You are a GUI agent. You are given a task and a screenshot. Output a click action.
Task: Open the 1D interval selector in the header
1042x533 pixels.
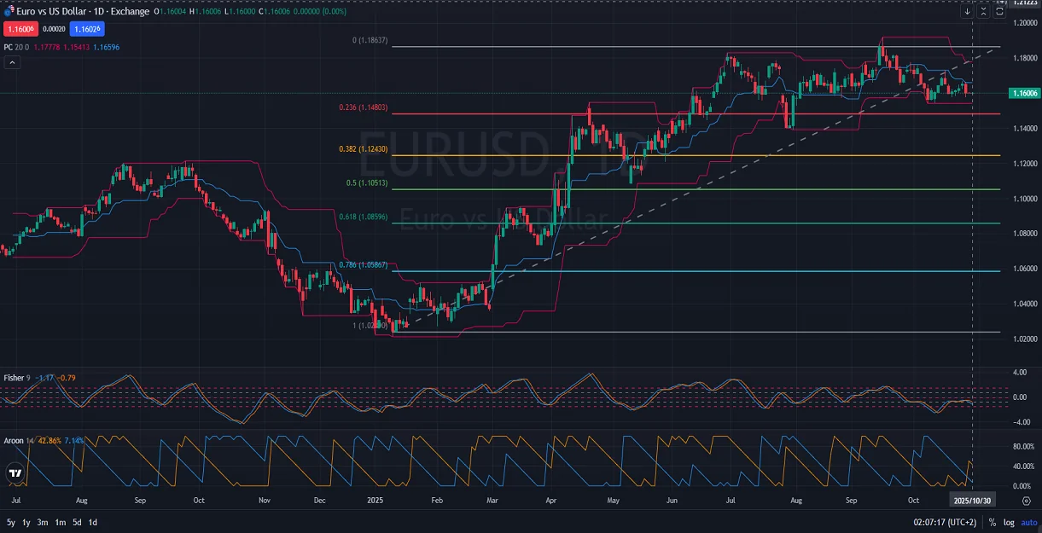click(x=98, y=11)
